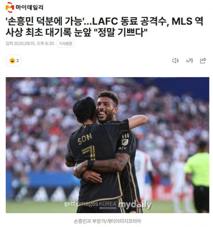
Task: Click SON name on the black jersey
Action: tap(85, 139)
